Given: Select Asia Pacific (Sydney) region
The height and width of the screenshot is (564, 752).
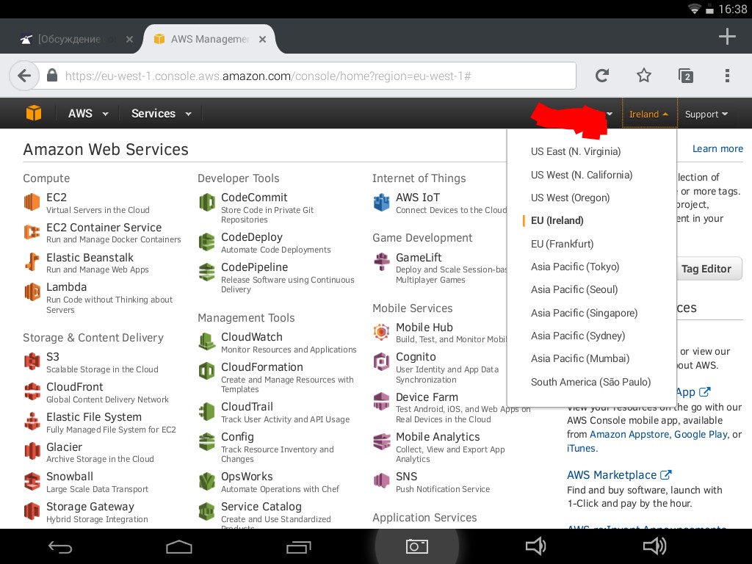Looking at the screenshot, I should 578,336.
